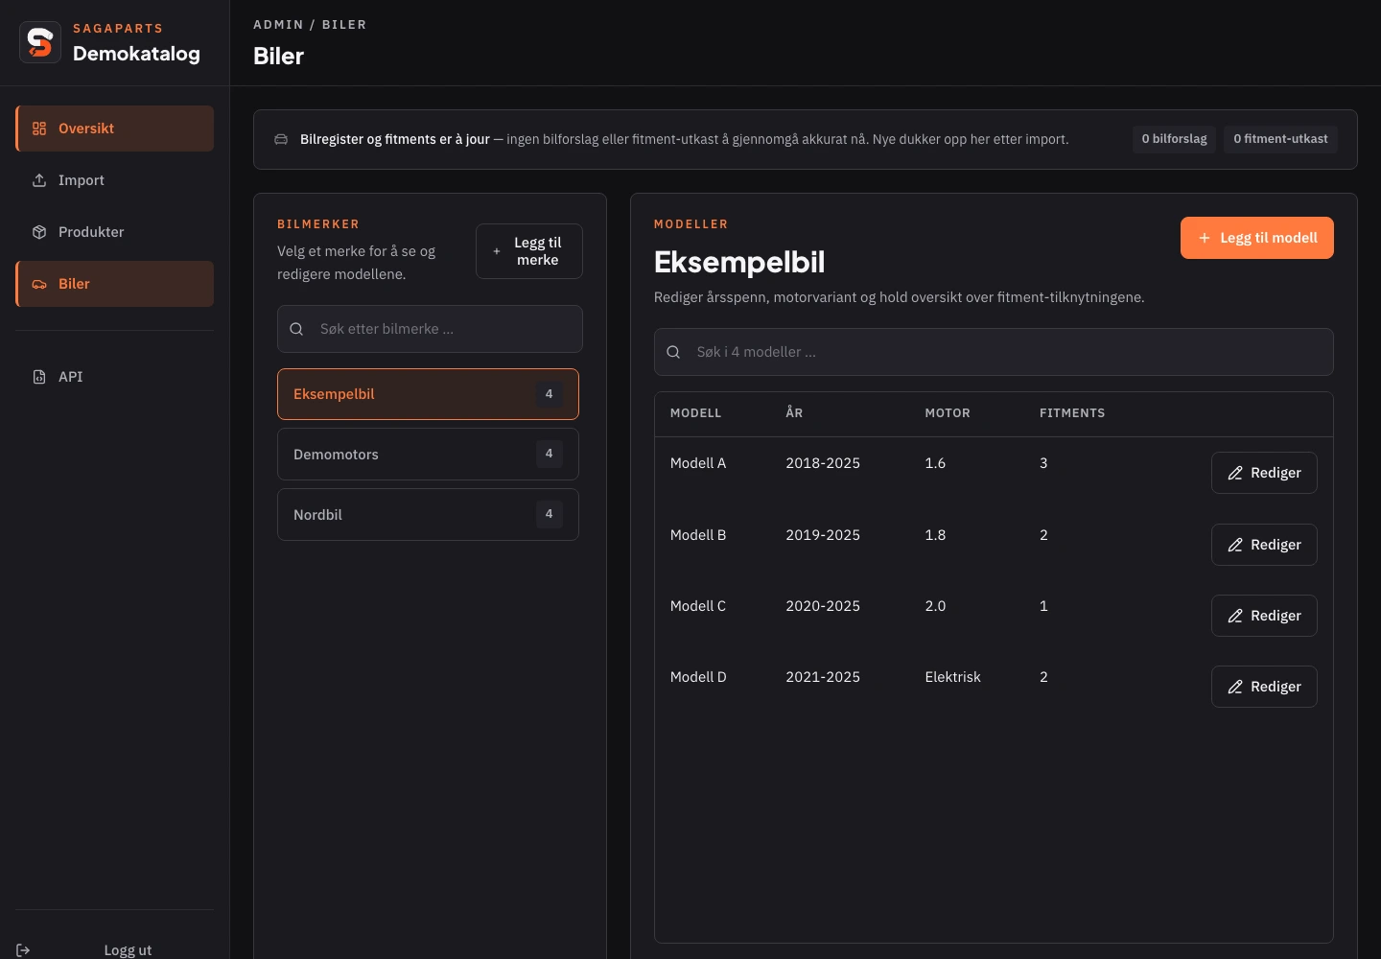The height and width of the screenshot is (959, 1381).
Task: Click the SagaParts logo icon
Action: 40,43
